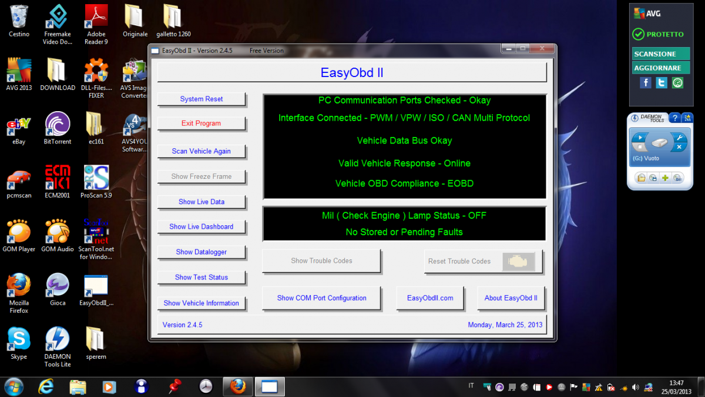This screenshot has width=705, height=397.
Task: Click the 'Monday, March 25, 2013' date text
Action: [x=505, y=325]
